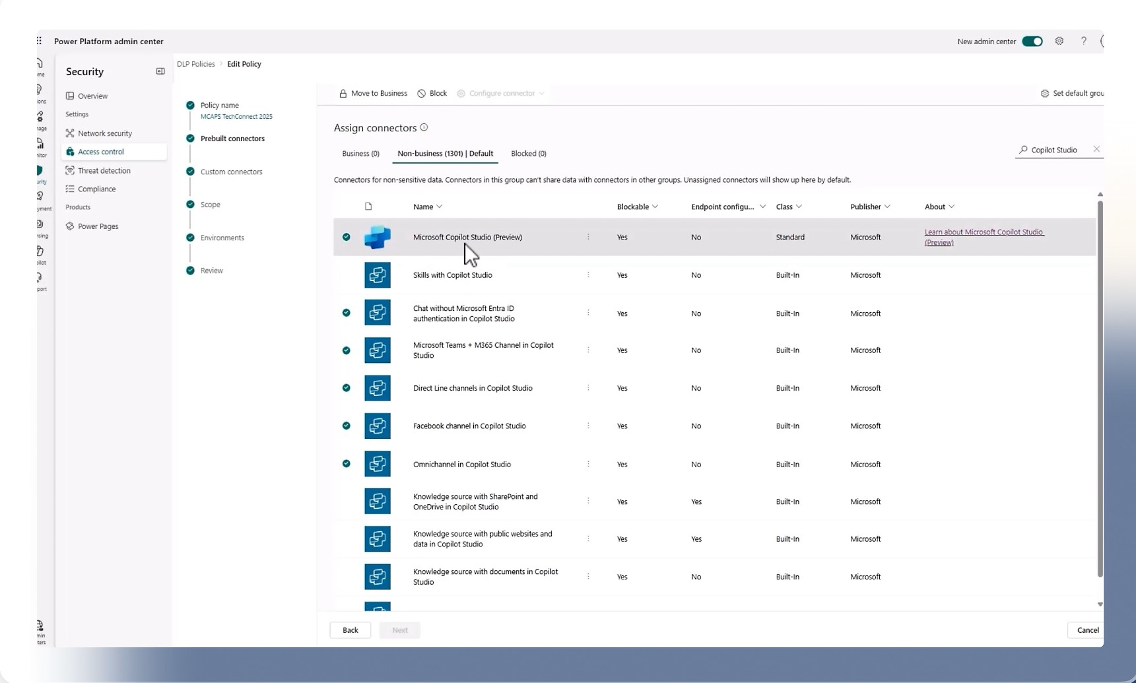Deselect the Facebook channel in Copilot Studio row
1136x683 pixels.
pyautogui.click(x=347, y=426)
